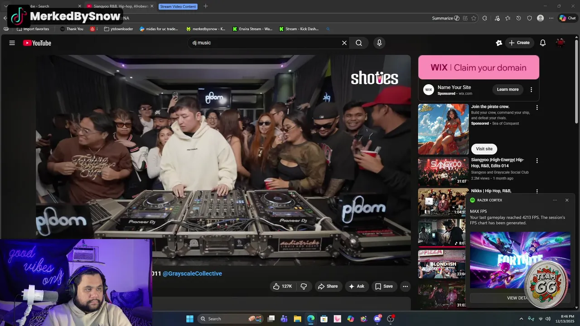580x326 pixels.
Task: Click Summarize in the address bar
Action: [445, 18]
